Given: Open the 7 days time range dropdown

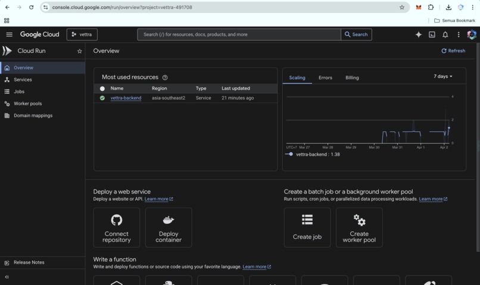Looking at the screenshot, I should click(443, 76).
